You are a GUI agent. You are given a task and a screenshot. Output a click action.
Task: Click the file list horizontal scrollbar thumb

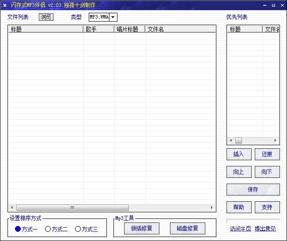pos(72,207)
